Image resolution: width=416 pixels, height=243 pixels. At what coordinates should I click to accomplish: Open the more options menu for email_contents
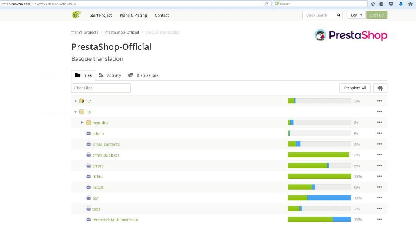[379, 144]
